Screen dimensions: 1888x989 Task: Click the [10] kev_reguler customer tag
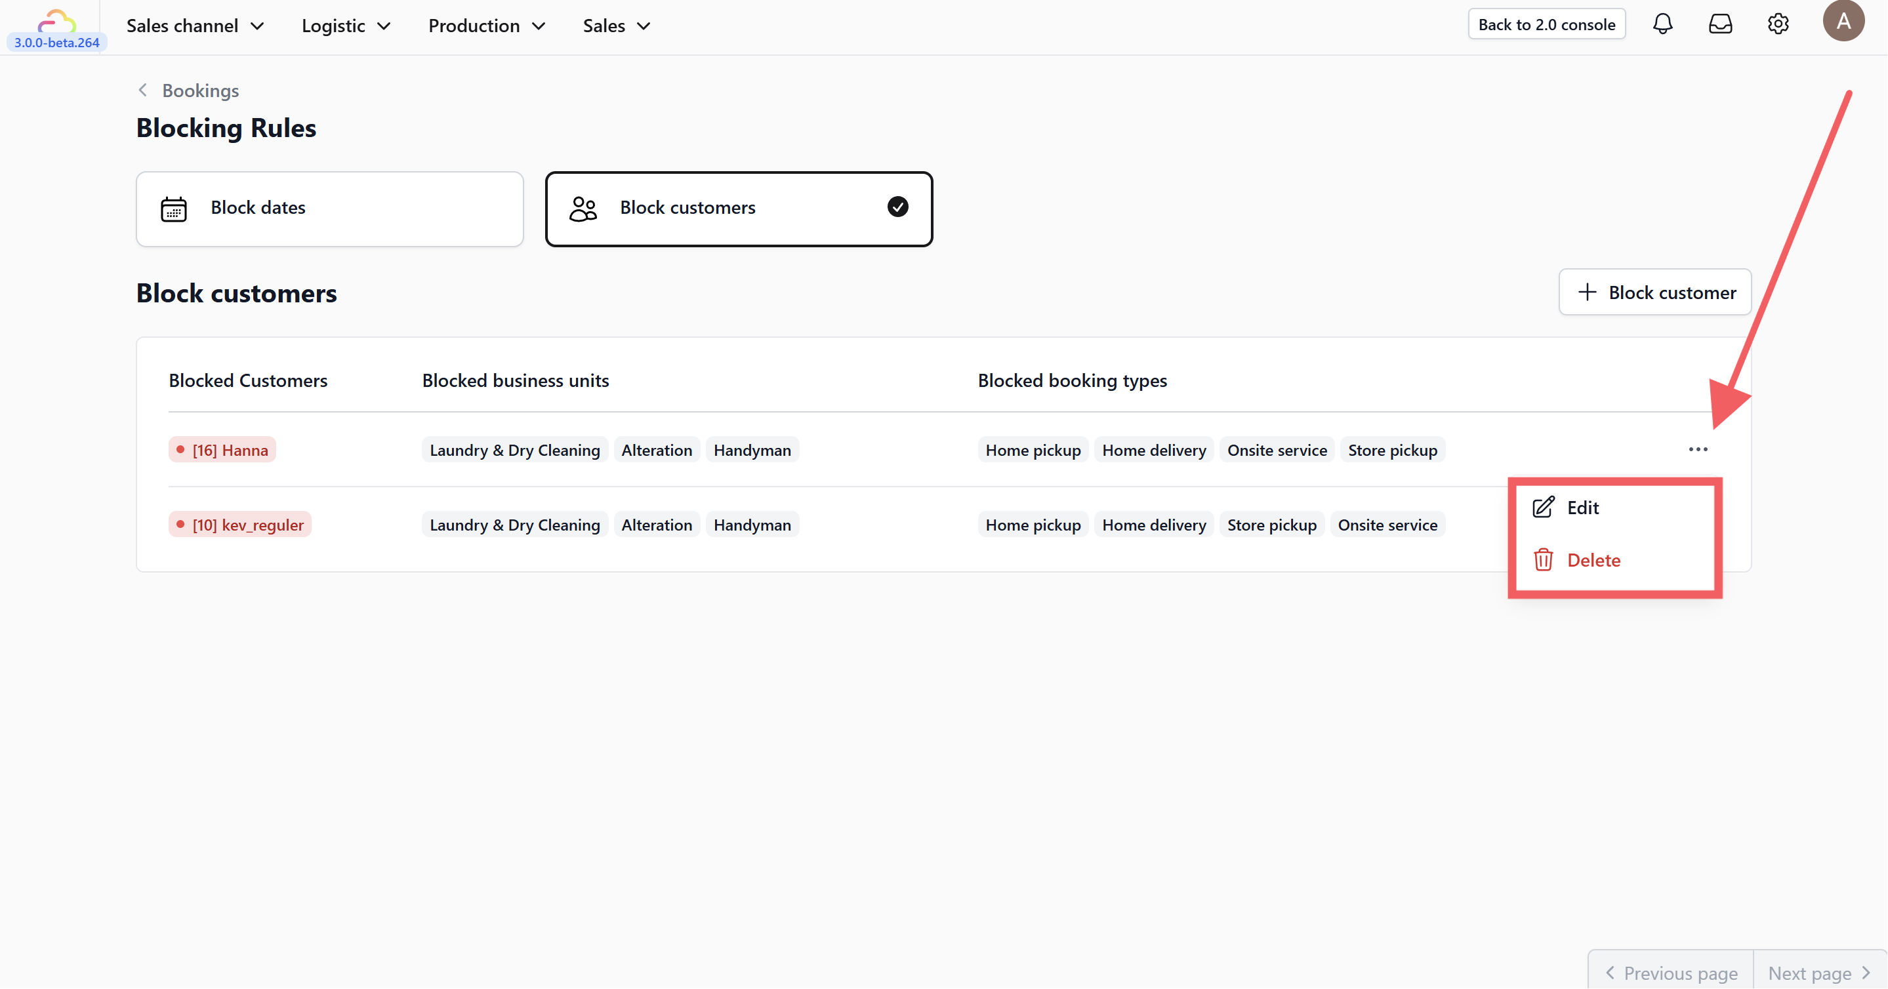pos(239,525)
